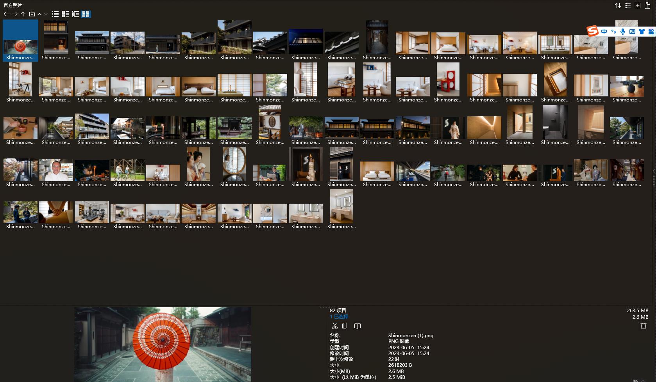
Task: Delete the selected file with trash icon
Action: point(643,326)
